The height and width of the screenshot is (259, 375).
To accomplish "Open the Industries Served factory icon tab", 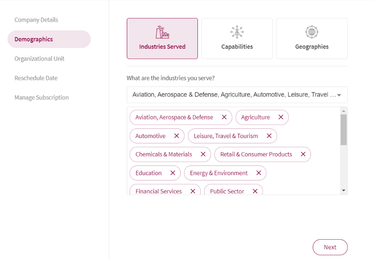I will pyautogui.click(x=163, y=32).
